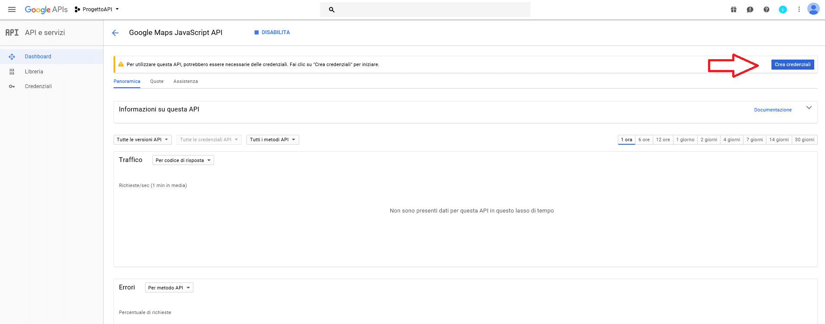825x324 pixels.
Task: Open the three-dot settings menu
Action: coord(799,10)
